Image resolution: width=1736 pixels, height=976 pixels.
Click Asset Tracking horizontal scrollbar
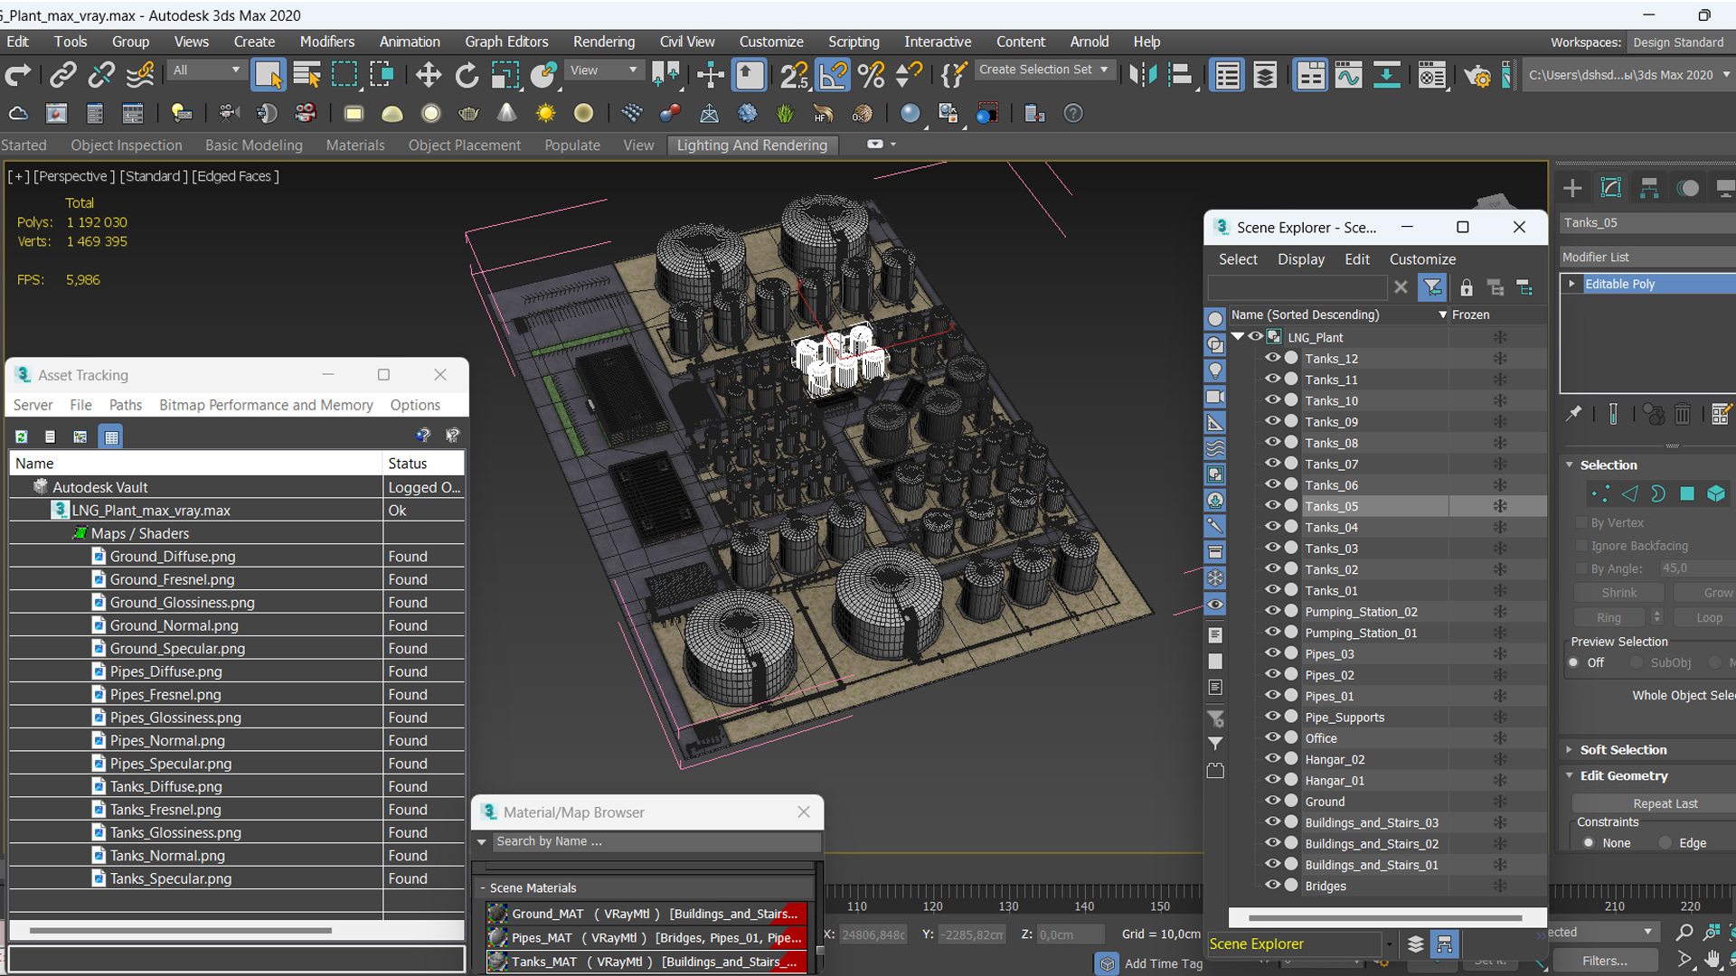[181, 930]
